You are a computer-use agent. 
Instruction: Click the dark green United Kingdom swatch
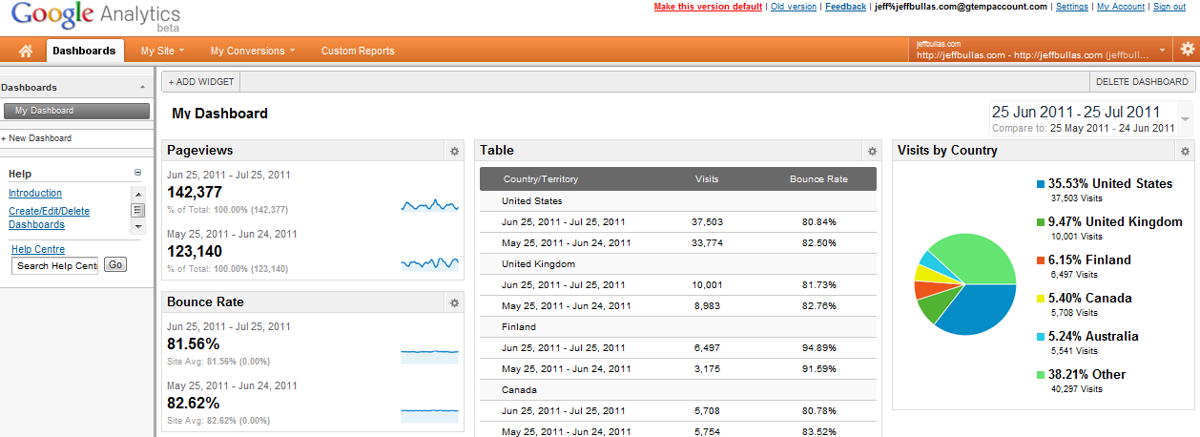click(x=1041, y=221)
